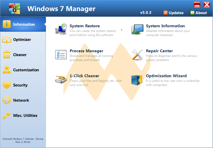
Task: Expand the System Restore dropdown arrow
Action: click(x=121, y=30)
